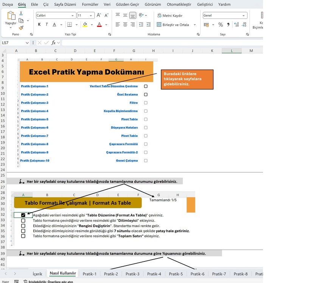Click the Paste (Yapıştır) clipboard icon

11,15
